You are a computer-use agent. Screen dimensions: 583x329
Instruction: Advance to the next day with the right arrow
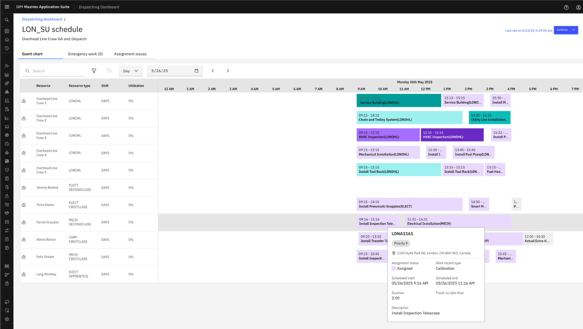click(x=228, y=70)
